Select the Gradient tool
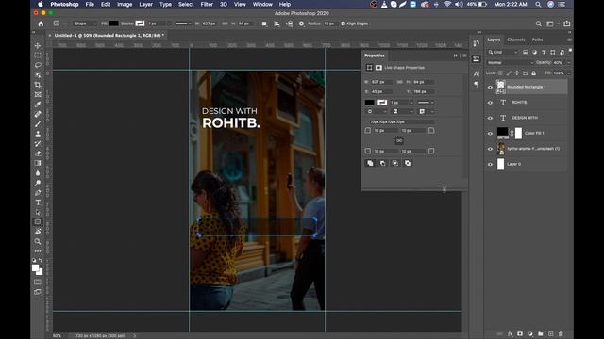Viewport: 604px width, 339px height. point(38,163)
